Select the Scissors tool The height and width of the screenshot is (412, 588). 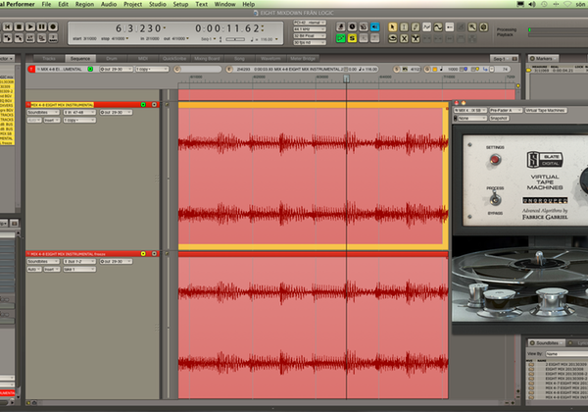[x=416, y=38]
